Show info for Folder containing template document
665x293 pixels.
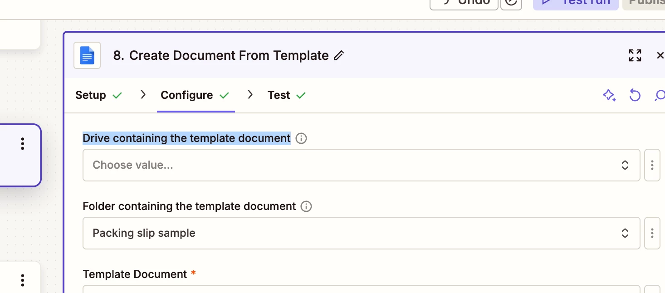point(307,207)
